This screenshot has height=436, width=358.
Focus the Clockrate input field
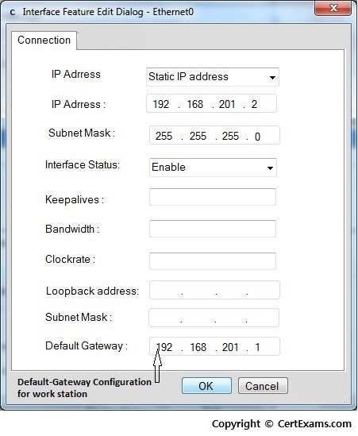pyautogui.click(x=213, y=261)
